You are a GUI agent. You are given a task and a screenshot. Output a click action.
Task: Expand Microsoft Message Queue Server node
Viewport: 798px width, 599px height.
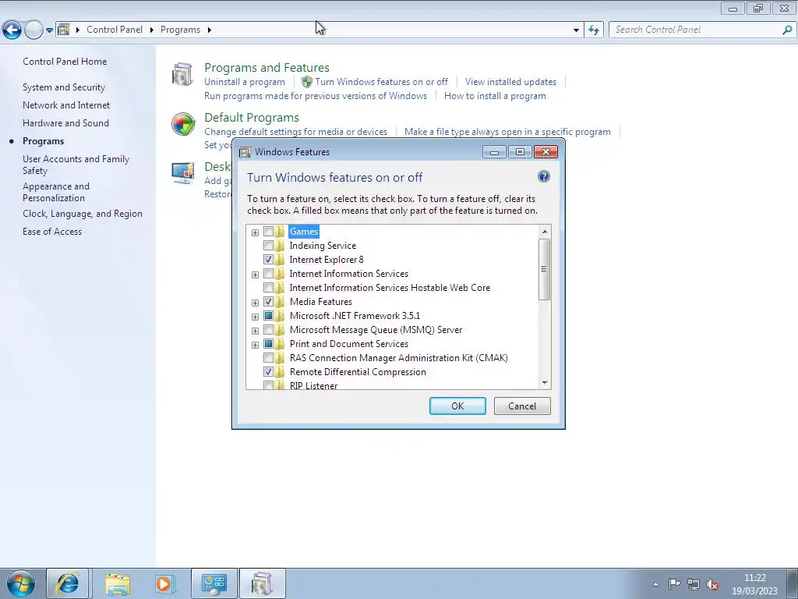(x=255, y=331)
